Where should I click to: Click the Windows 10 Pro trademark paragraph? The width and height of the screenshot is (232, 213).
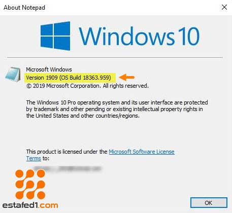click(x=117, y=109)
